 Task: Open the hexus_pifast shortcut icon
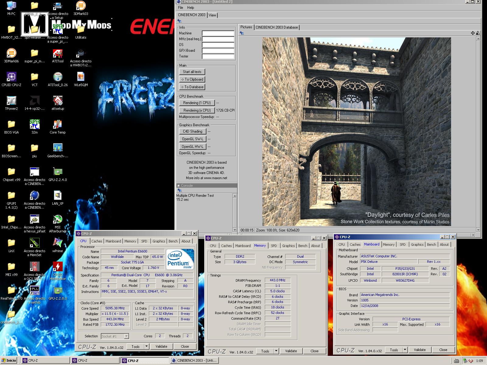point(34,224)
